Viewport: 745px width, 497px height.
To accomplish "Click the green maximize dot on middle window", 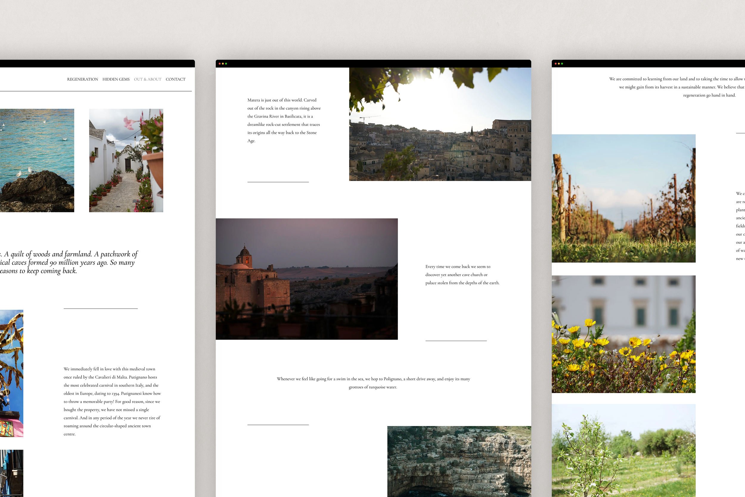I will point(226,64).
